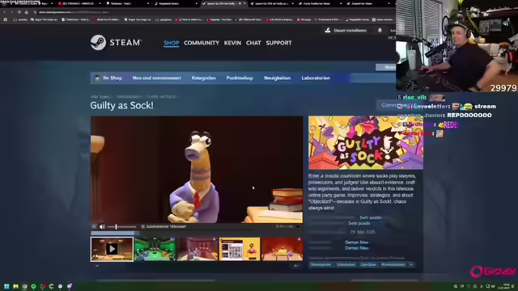518x291 pixels.
Task: Click the release date 29. Mai 2025
Action: (x=363, y=232)
